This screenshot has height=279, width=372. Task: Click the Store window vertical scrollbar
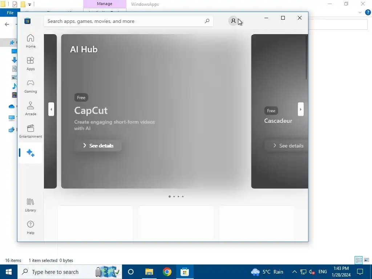tap(306, 58)
